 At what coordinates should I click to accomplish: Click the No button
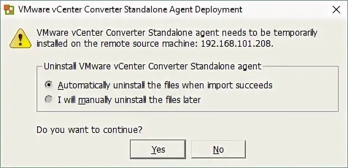click(x=218, y=149)
